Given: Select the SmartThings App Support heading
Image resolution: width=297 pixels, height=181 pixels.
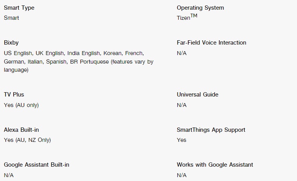Looking at the screenshot, I should (x=211, y=130).
